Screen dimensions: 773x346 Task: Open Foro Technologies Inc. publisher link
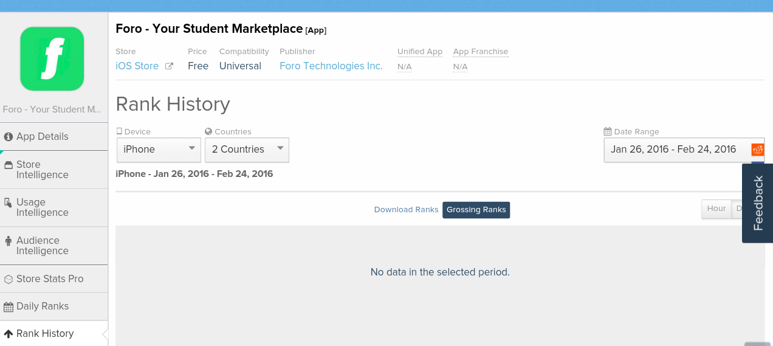331,66
